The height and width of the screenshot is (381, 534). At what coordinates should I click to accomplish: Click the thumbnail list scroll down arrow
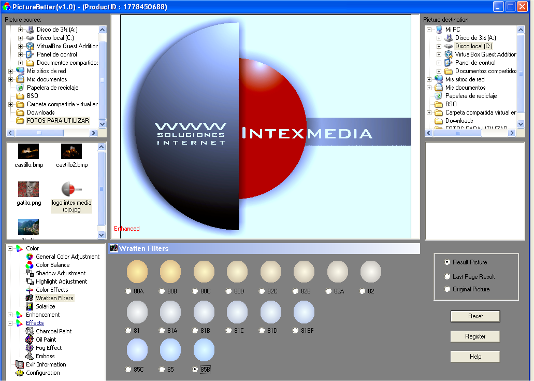(x=101, y=235)
